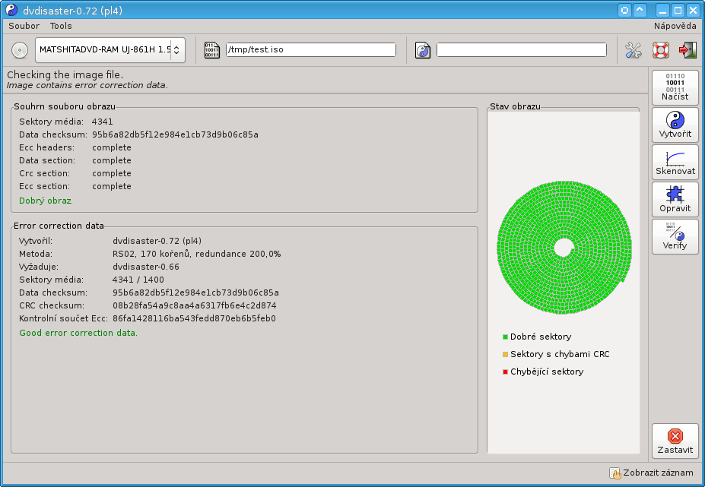
Task: Click the Kontrolní součet Ecc value
Action: click(x=194, y=319)
